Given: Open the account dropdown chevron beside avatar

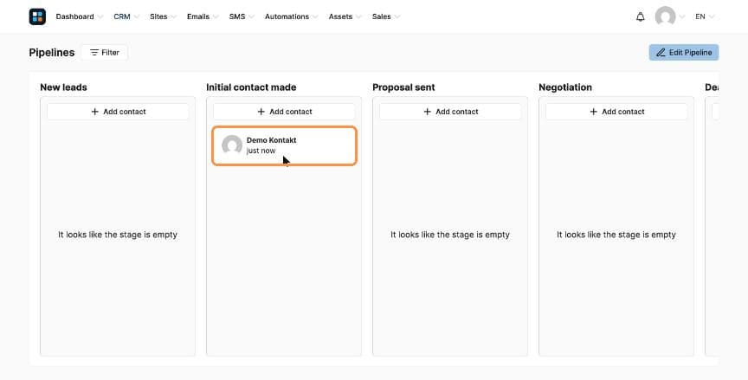Looking at the screenshot, I should (x=681, y=16).
